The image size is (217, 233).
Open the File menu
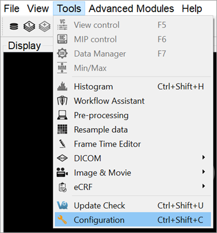pyautogui.click(x=12, y=9)
